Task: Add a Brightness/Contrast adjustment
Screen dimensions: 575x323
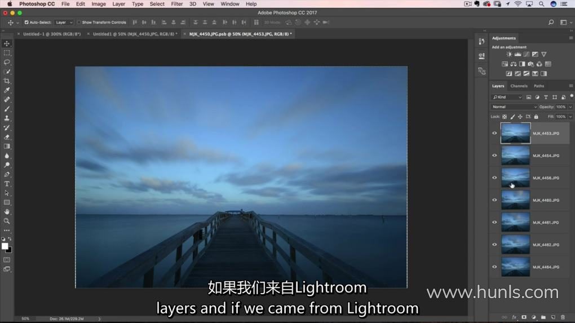Action: pos(509,54)
